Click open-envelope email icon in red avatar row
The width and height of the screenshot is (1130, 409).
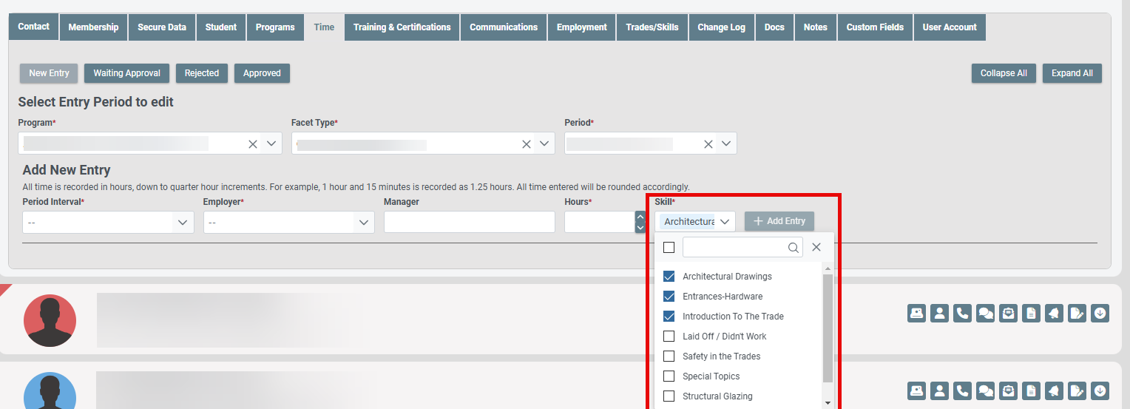(1008, 313)
